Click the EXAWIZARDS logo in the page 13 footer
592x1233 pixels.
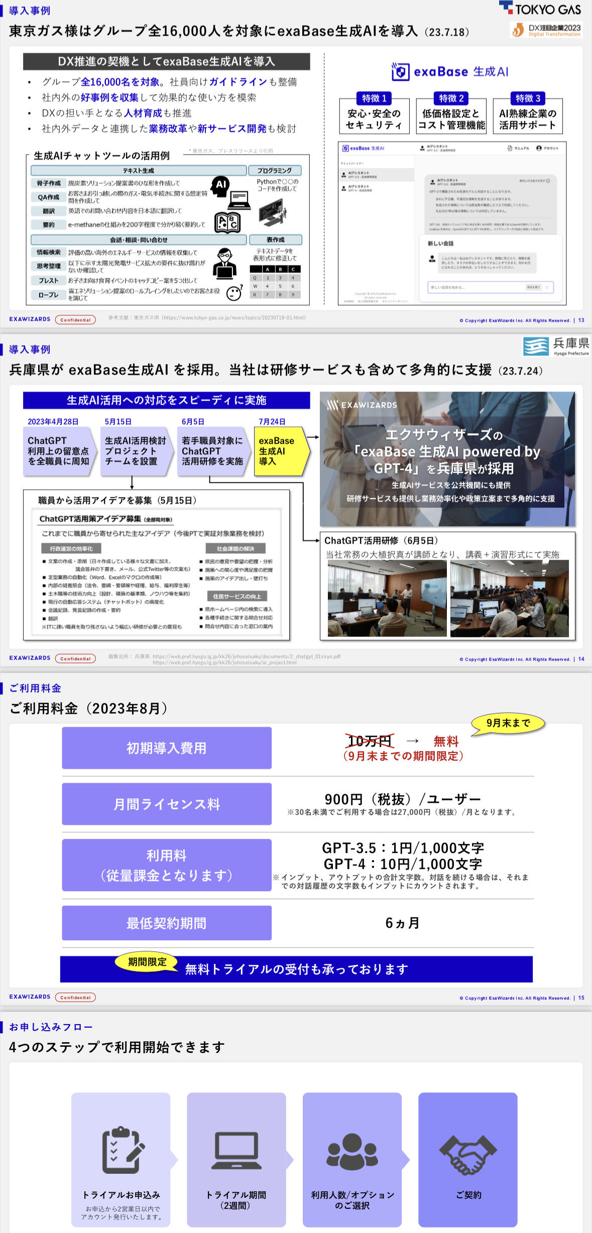pos(30,319)
